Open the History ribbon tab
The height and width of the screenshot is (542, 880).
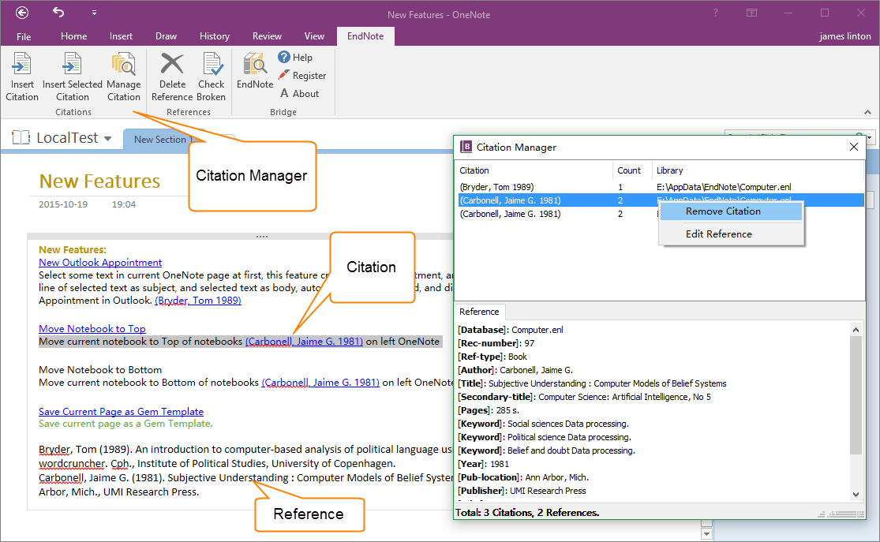coord(215,36)
